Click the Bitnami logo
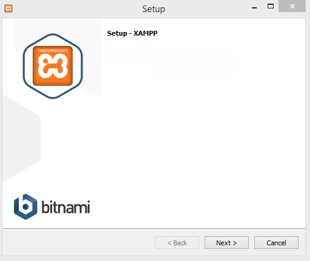310x261 pixels. click(x=52, y=207)
